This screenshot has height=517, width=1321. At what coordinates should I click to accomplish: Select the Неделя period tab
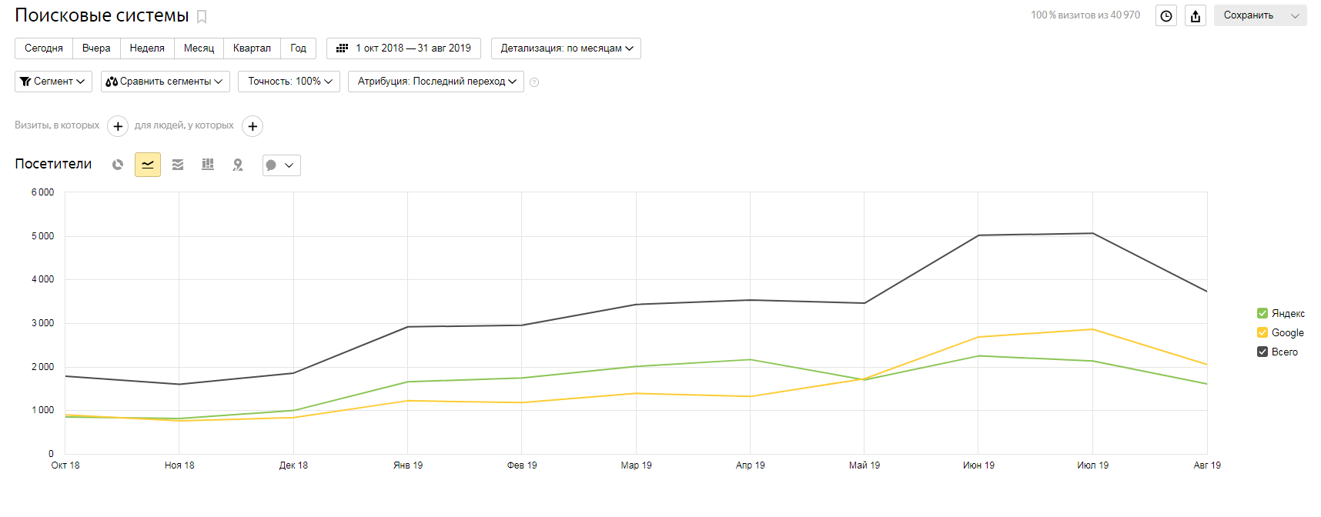[x=147, y=48]
